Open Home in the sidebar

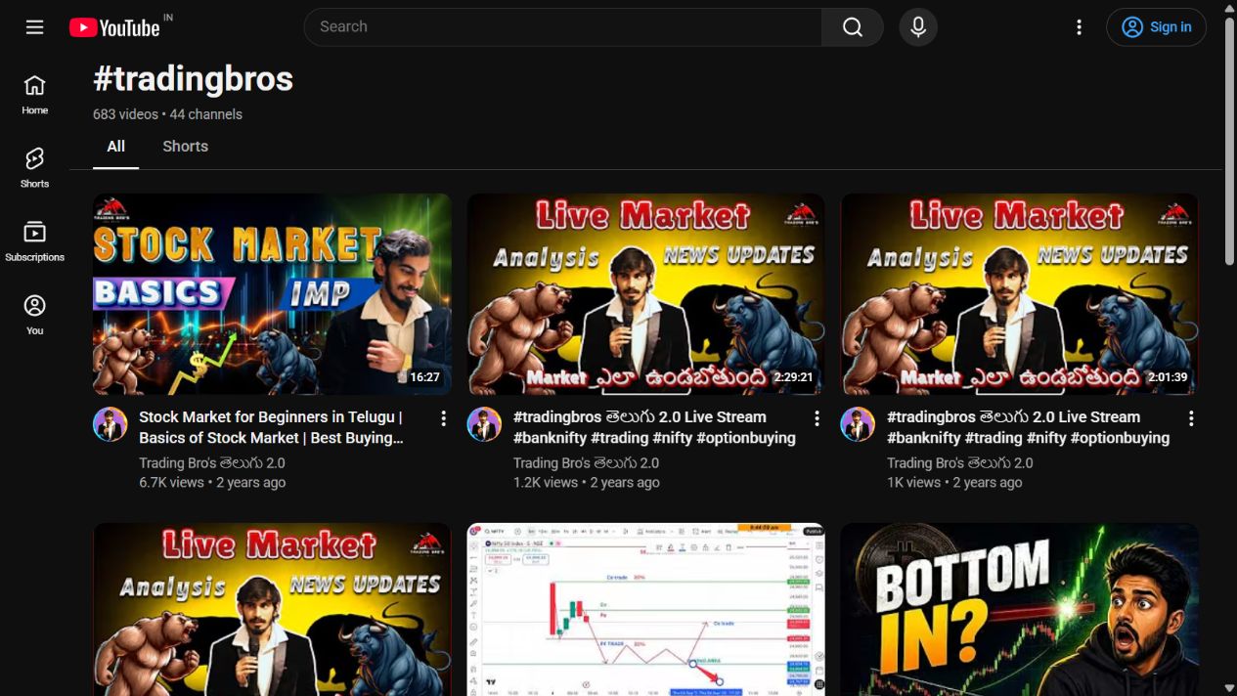[35, 95]
